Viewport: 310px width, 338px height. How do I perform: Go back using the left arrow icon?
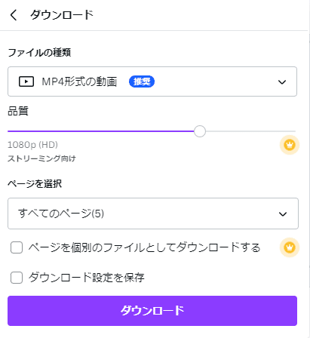click(14, 15)
